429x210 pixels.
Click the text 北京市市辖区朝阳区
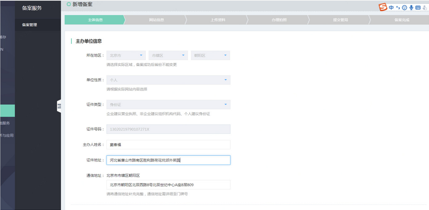[x=123, y=176]
